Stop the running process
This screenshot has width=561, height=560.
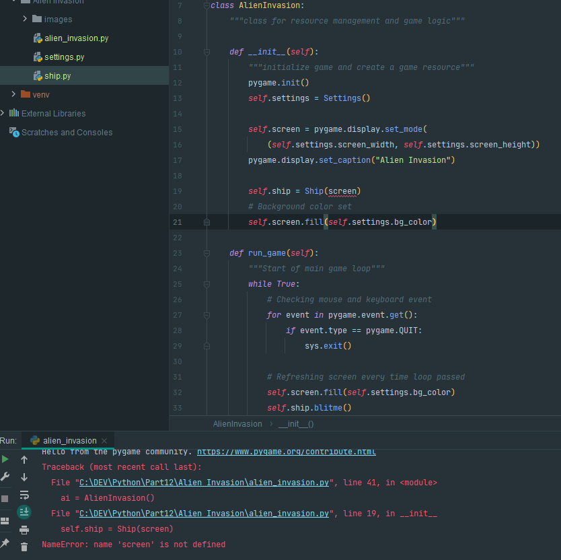[5, 497]
